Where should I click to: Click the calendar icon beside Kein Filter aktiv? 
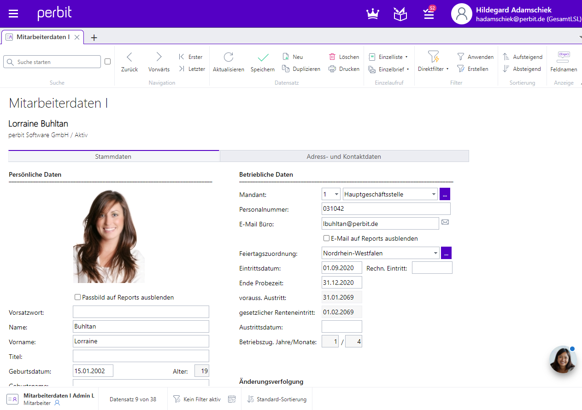coord(232,398)
